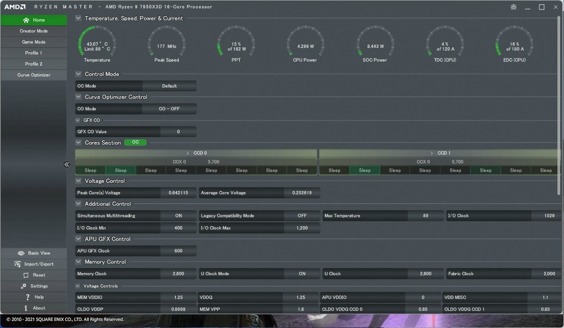Screen dimensions: 564x328
Task: Select Game Mode in the sidebar
Action: tap(34, 42)
